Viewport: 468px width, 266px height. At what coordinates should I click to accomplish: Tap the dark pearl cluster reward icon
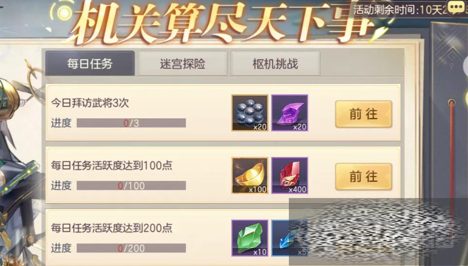tap(250, 113)
